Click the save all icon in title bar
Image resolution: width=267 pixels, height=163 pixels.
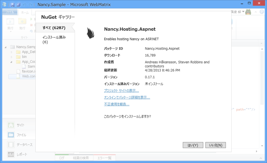point(19,5)
